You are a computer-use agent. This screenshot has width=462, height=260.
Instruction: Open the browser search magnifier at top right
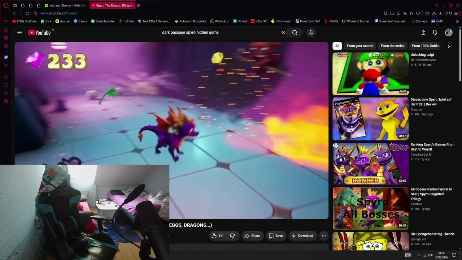tap(436, 5)
